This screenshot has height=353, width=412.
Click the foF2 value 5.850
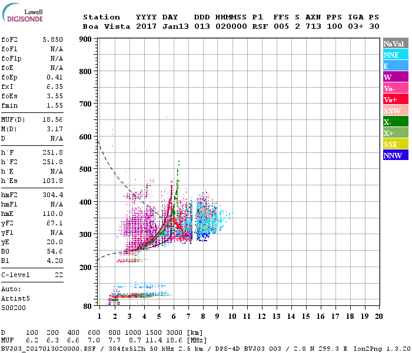[53, 39]
